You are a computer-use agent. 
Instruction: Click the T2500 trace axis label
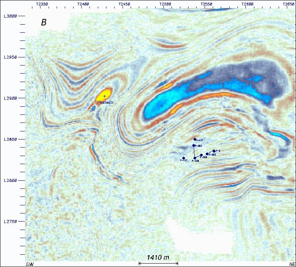coord(165,4)
